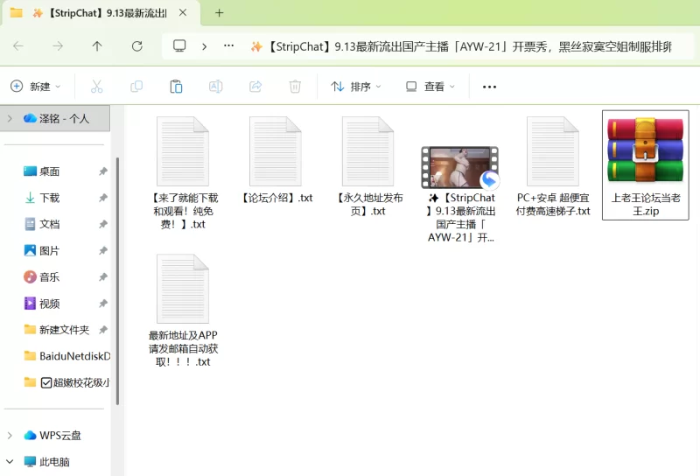This screenshot has width=700, height=476.
Task: Open the 排序 sort dropdown
Action: click(x=356, y=87)
